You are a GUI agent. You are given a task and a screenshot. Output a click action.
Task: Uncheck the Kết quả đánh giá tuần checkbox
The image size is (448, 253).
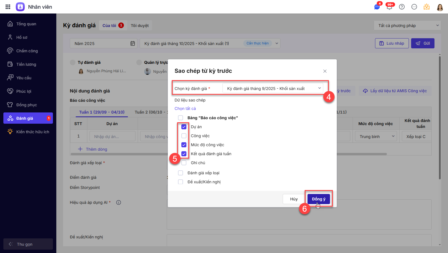(x=184, y=154)
